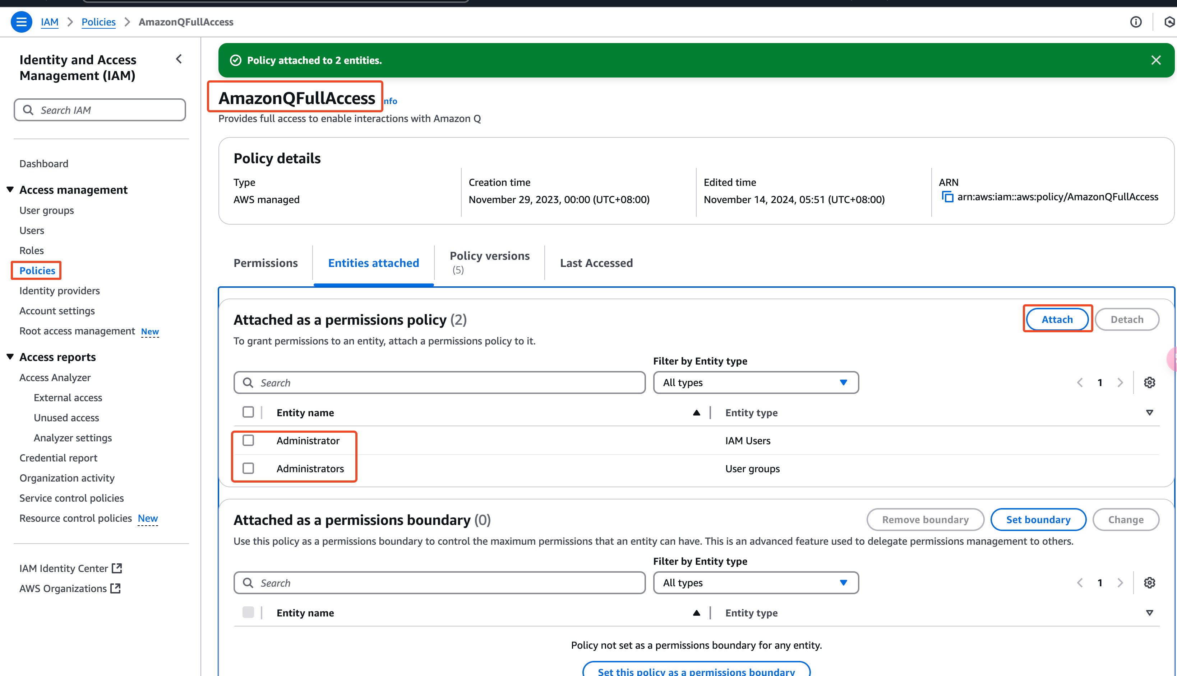This screenshot has width=1177, height=676.
Task: Open Account settings in the sidebar
Action: point(57,311)
